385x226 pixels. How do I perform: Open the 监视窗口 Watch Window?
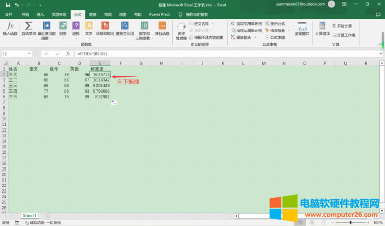pos(303,29)
